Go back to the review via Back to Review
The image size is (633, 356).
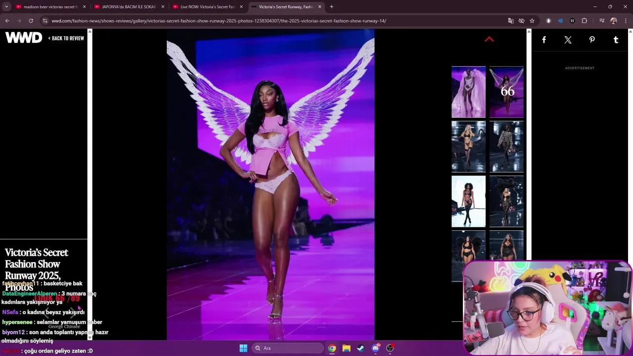pos(66,38)
